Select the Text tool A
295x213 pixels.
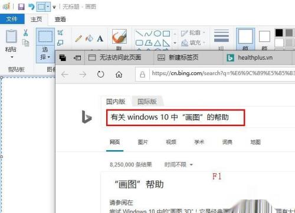coord(100,38)
